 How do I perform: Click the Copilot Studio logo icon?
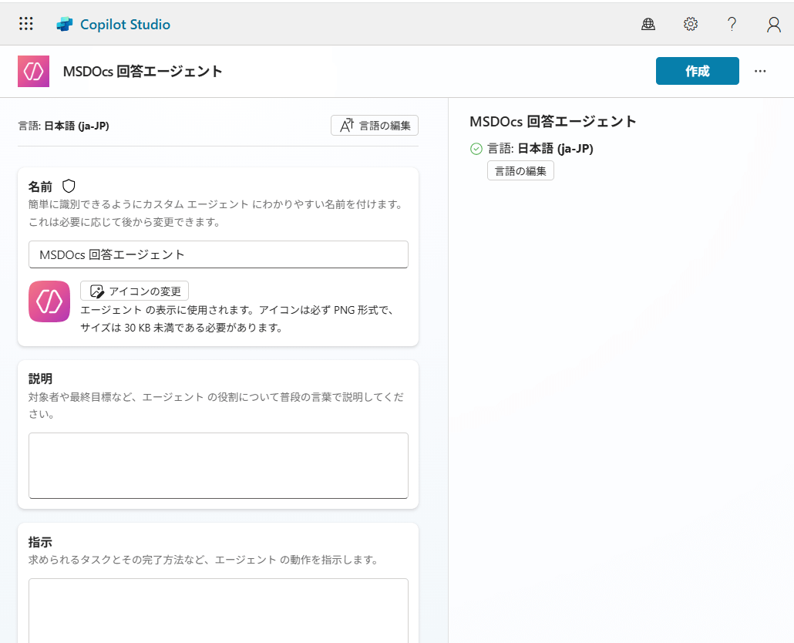[x=65, y=25]
